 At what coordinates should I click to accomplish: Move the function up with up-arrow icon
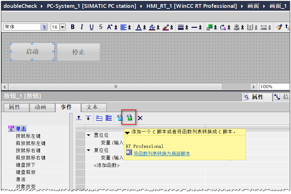pos(79,118)
